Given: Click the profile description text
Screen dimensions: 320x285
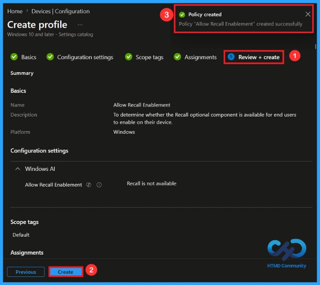Looking at the screenshot, I should (x=205, y=118).
